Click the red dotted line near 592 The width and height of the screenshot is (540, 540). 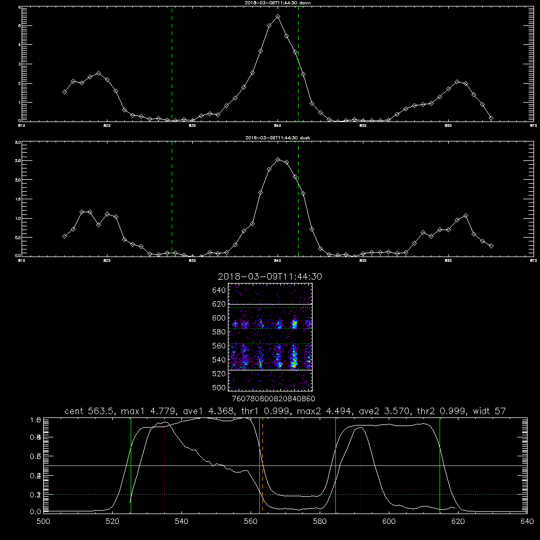pos(361,465)
